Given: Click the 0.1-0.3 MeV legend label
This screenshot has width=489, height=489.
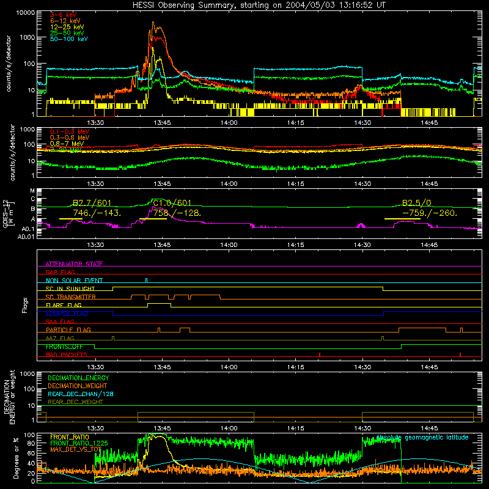Looking at the screenshot, I should pyautogui.click(x=70, y=131).
